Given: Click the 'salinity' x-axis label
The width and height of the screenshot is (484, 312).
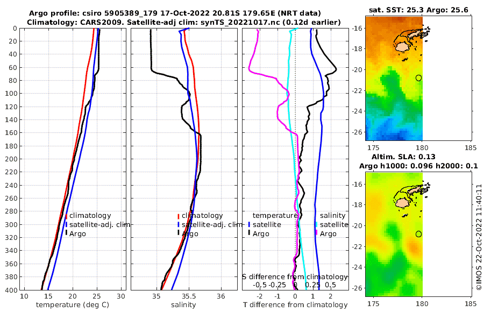Looking at the screenshot, I should pyautogui.click(x=183, y=305).
